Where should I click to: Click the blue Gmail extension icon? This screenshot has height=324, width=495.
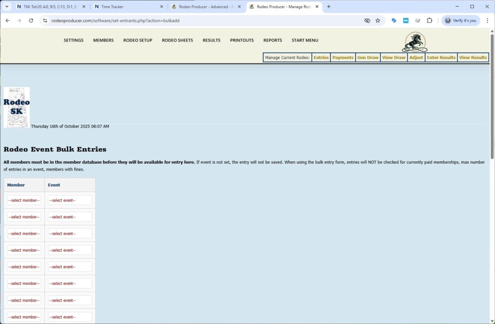405,21
